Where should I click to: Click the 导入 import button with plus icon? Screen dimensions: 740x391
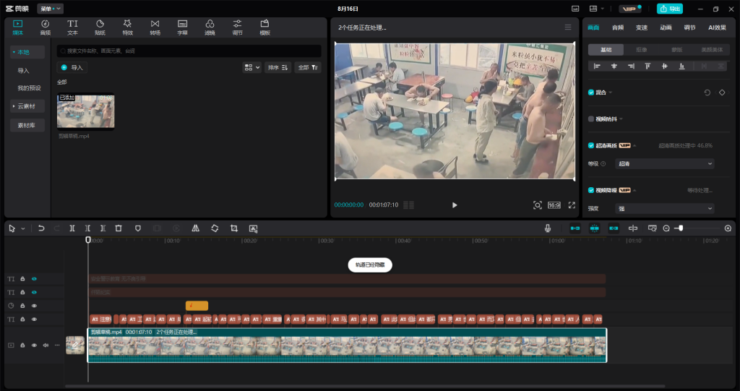[x=72, y=67]
